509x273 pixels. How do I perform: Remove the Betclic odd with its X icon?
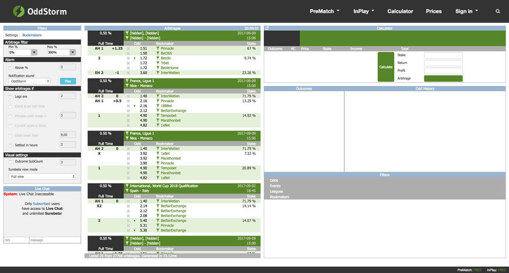(128, 58)
